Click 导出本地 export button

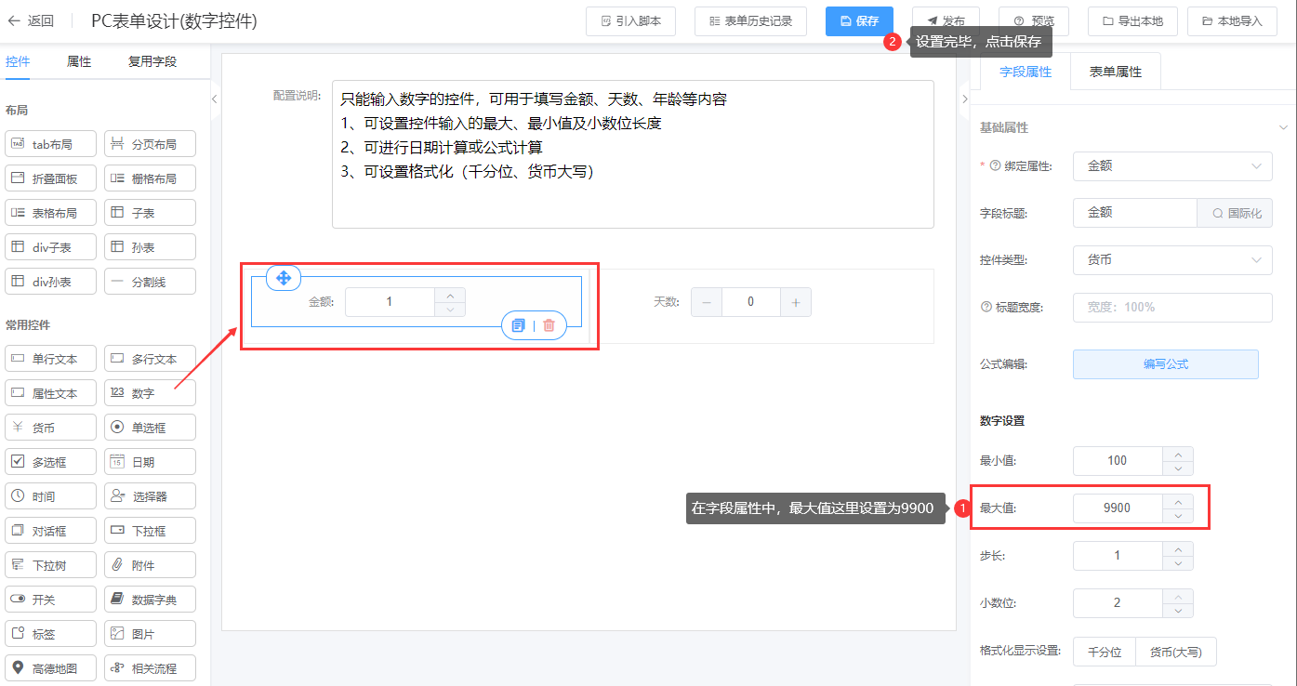point(1132,20)
